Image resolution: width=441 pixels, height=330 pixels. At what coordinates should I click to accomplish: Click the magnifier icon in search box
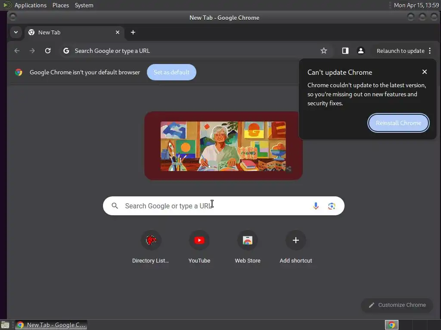[x=115, y=206]
